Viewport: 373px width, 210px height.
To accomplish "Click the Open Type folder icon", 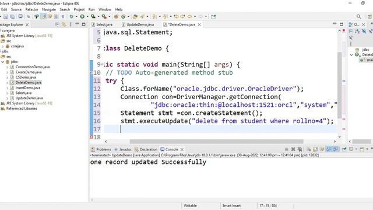I will click(135, 16).
